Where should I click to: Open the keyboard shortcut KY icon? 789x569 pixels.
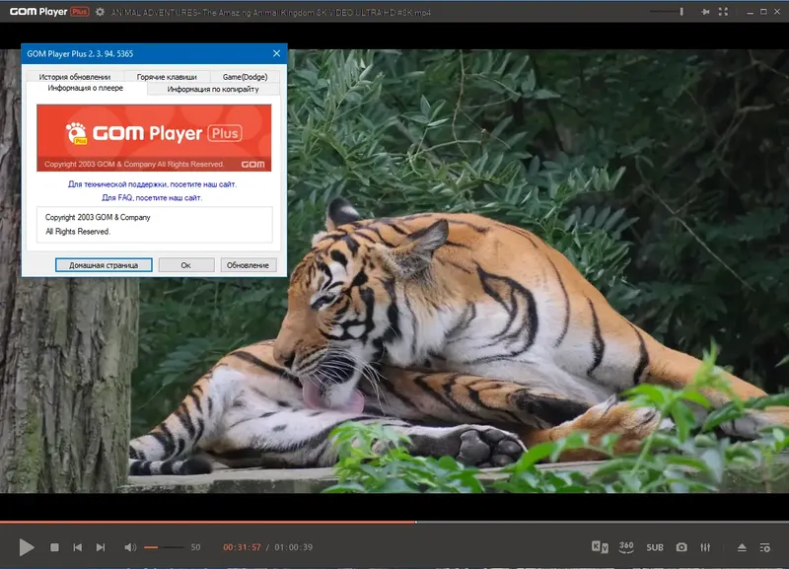point(600,547)
